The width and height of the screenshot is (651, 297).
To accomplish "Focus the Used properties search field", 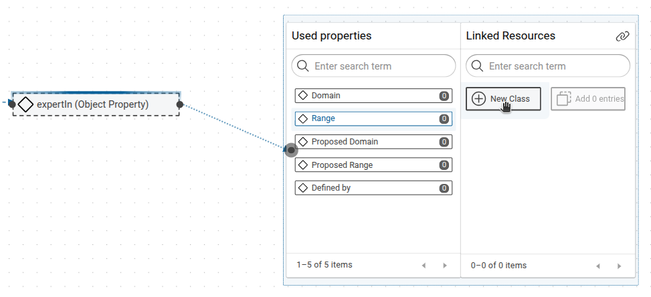I will click(381, 66).
